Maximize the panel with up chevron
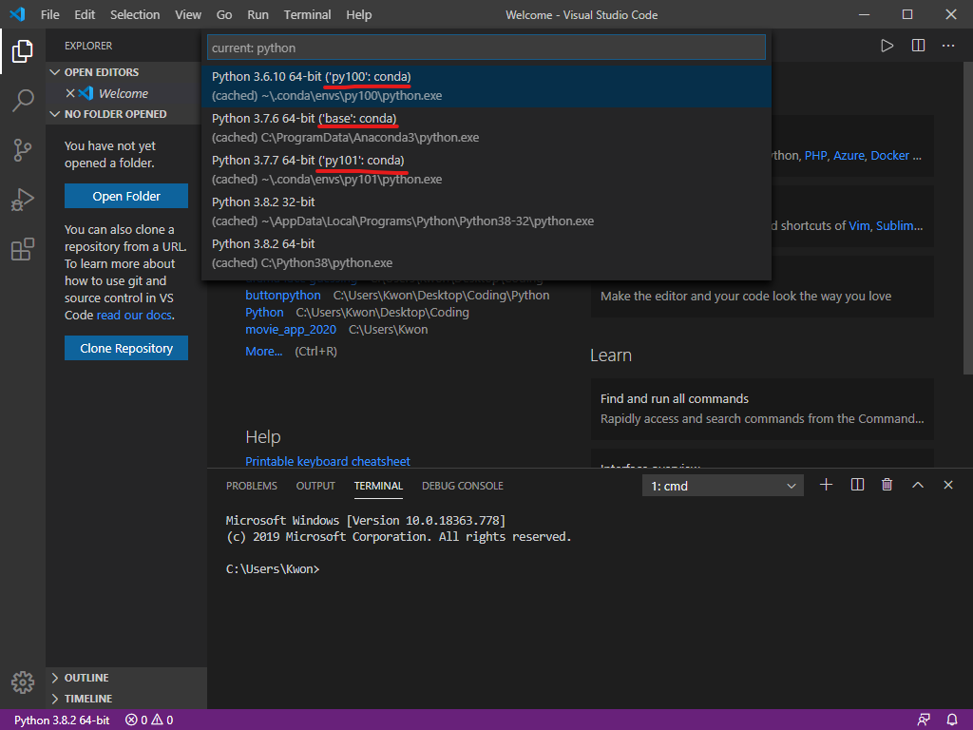 click(x=918, y=485)
